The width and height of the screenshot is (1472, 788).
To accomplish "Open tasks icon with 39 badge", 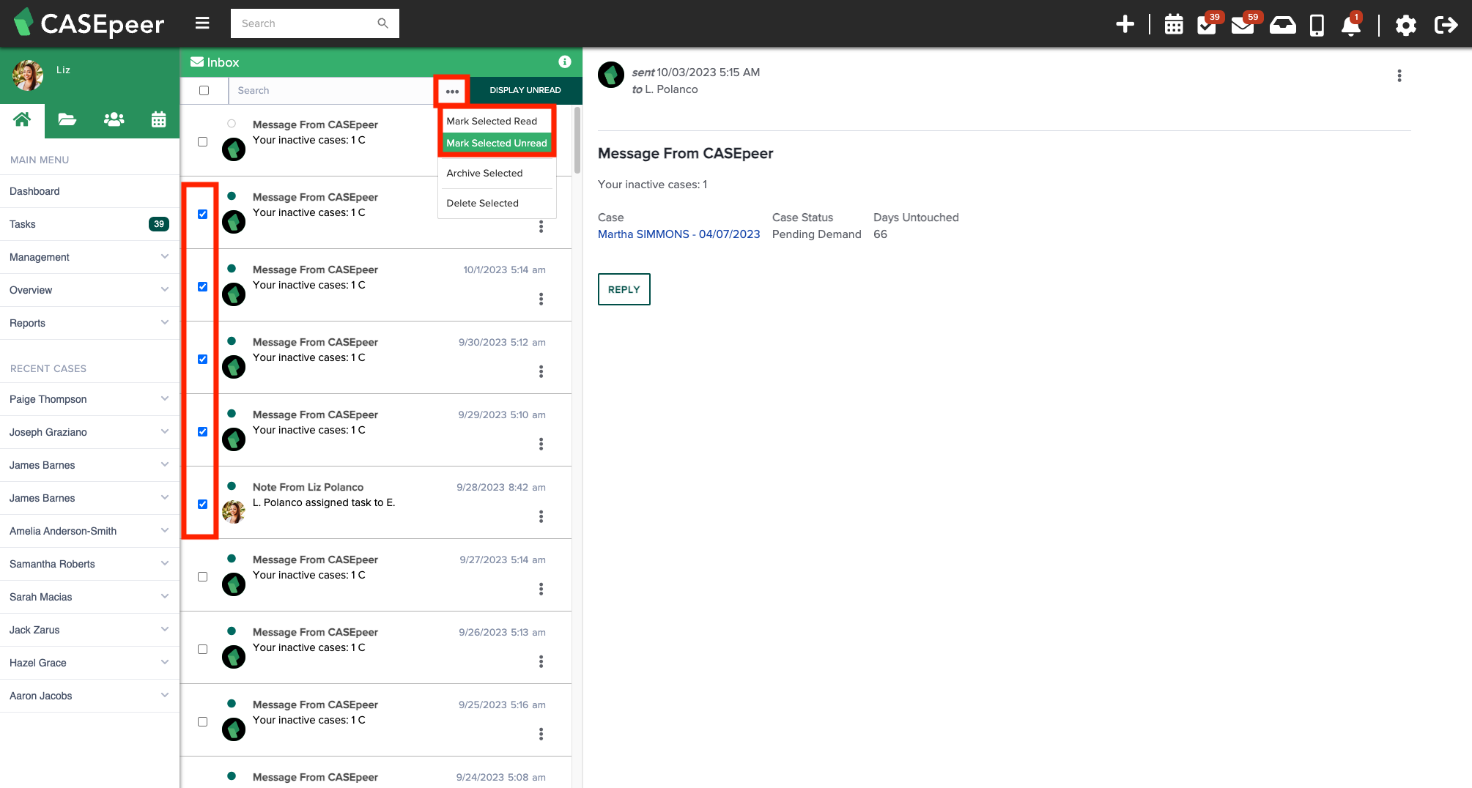I will point(1207,25).
